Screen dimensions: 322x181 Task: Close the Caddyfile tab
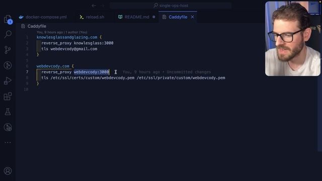coord(192,17)
